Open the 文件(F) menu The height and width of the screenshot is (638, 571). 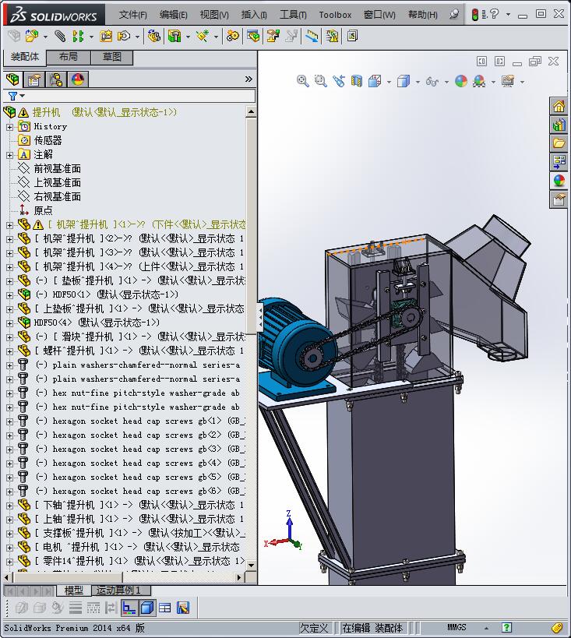pyautogui.click(x=132, y=15)
